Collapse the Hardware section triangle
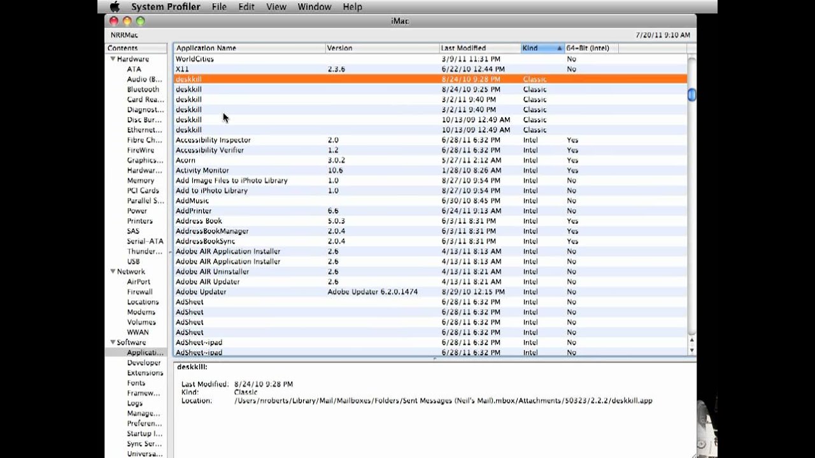Viewport: 815px width, 458px height. [x=113, y=59]
